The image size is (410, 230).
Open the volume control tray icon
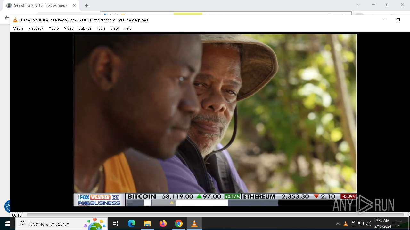[x=369, y=224]
